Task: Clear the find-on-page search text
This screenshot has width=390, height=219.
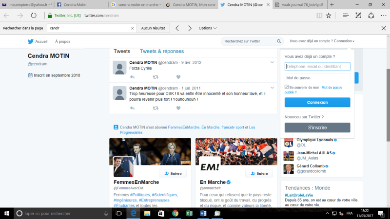Action: [x=132, y=28]
